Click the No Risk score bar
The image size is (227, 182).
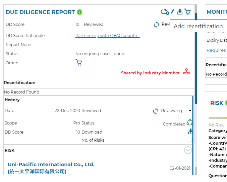[218, 118]
